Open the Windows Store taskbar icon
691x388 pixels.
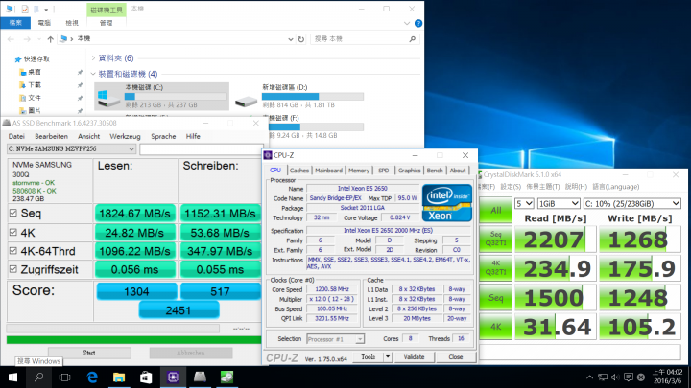tap(146, 377)
